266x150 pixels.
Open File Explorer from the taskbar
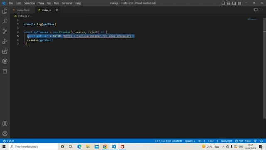[88, 146]
